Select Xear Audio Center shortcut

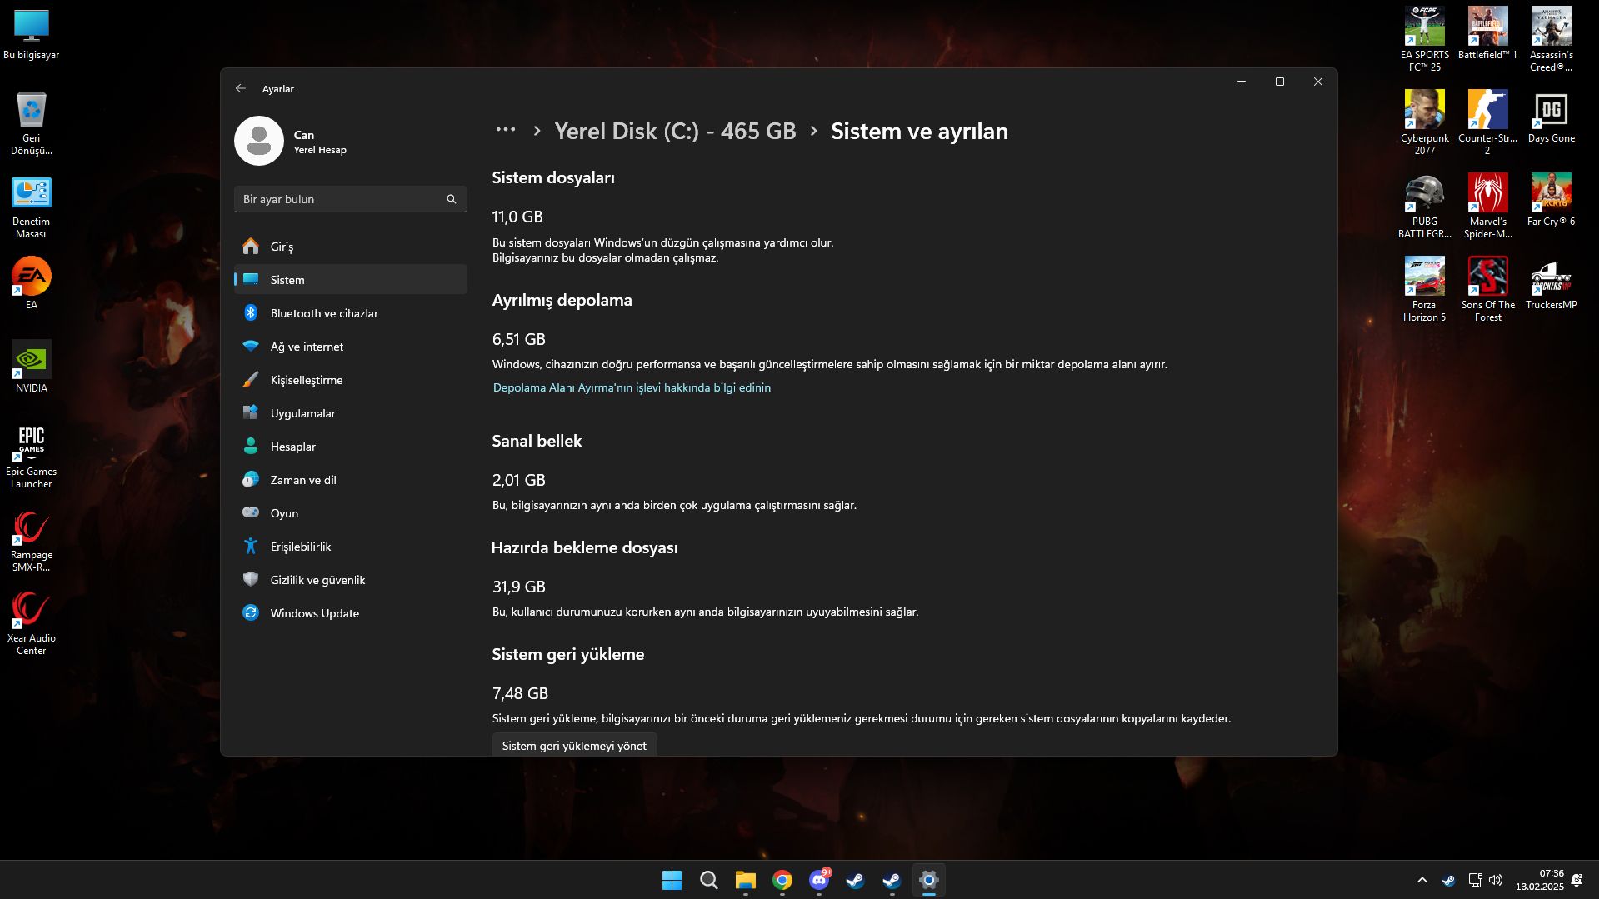(32, 624)
